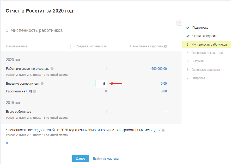The width and height of the screenshot is (231, 164).
Task: Focus Внешние совместители count input field
Action: (x=101, y=84)
